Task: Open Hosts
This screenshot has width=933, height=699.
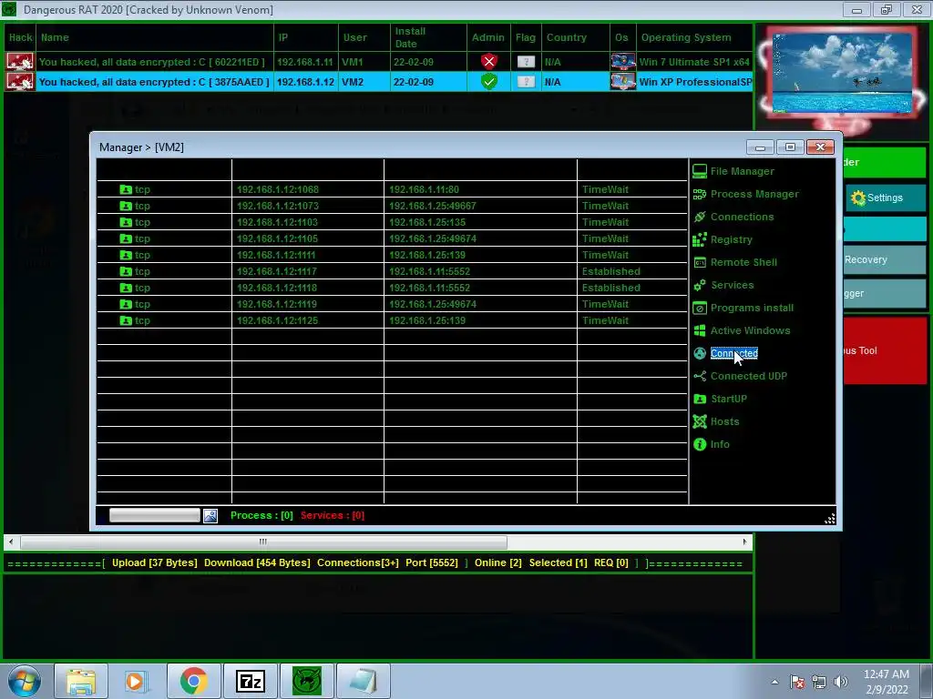Action: pos(724,421)
